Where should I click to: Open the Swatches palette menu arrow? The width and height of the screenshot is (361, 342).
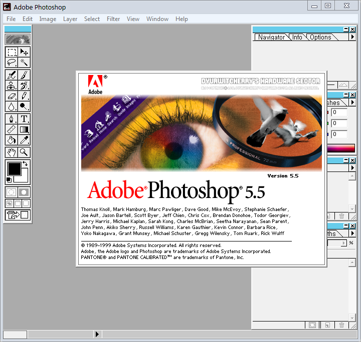coord(352,102)
